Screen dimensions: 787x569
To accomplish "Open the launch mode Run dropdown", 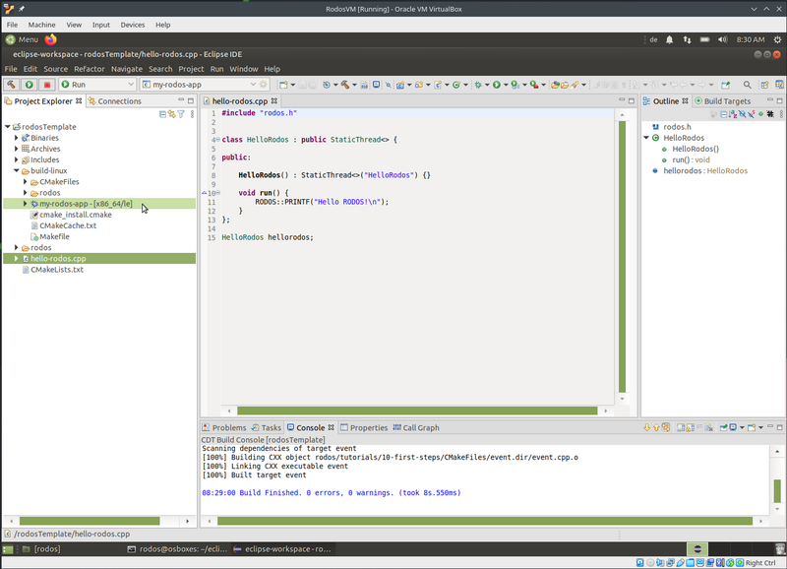I will [x=130, y=85].
